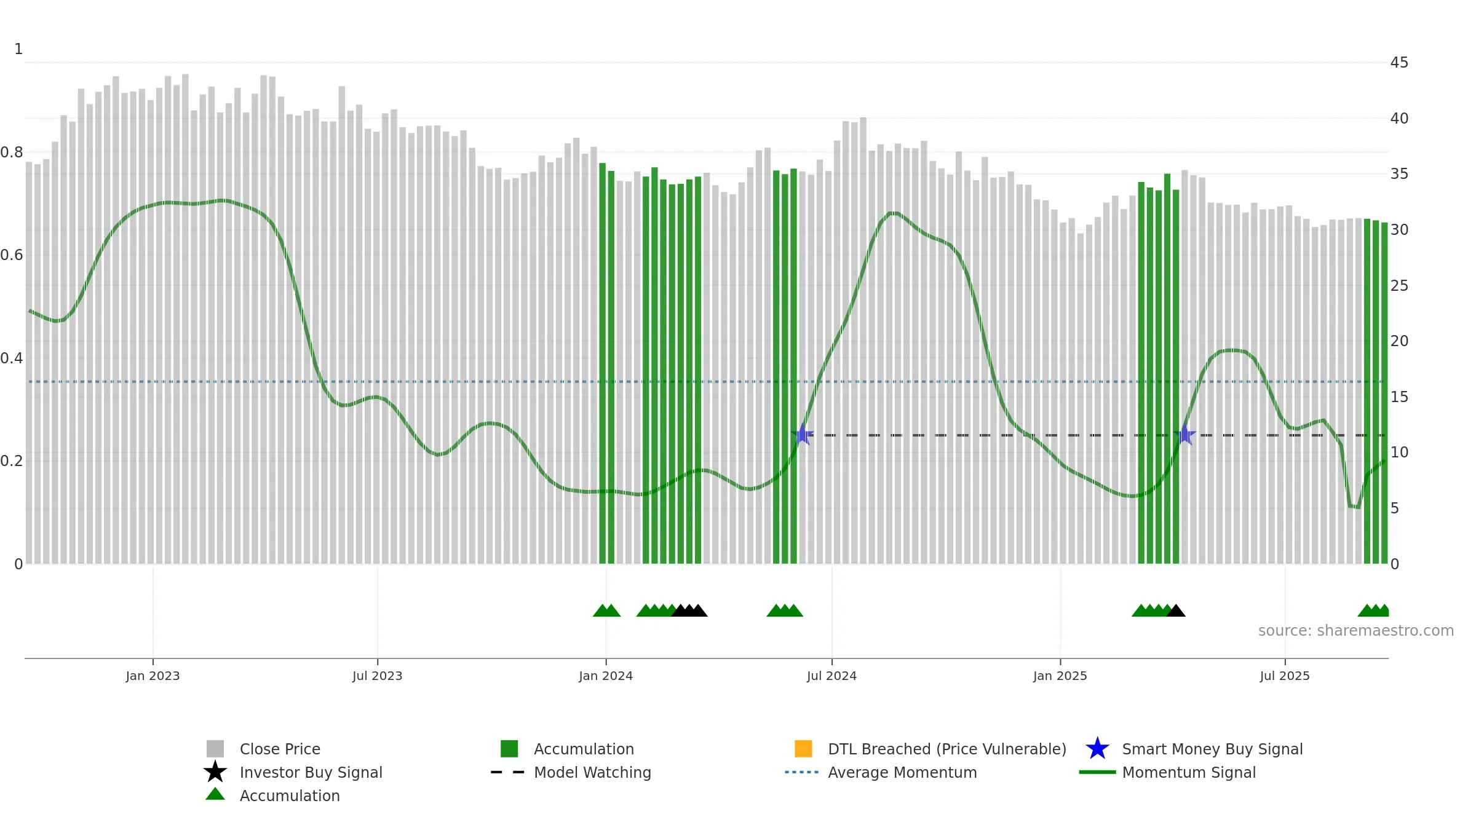Click the black Investor Buy Signal star icon

point(215,772)
